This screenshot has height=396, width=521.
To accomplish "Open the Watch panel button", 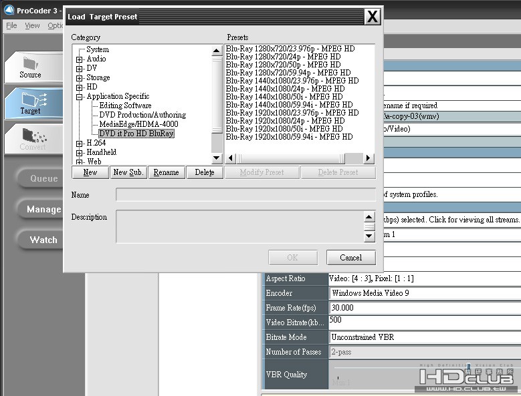I will [41, 240].
